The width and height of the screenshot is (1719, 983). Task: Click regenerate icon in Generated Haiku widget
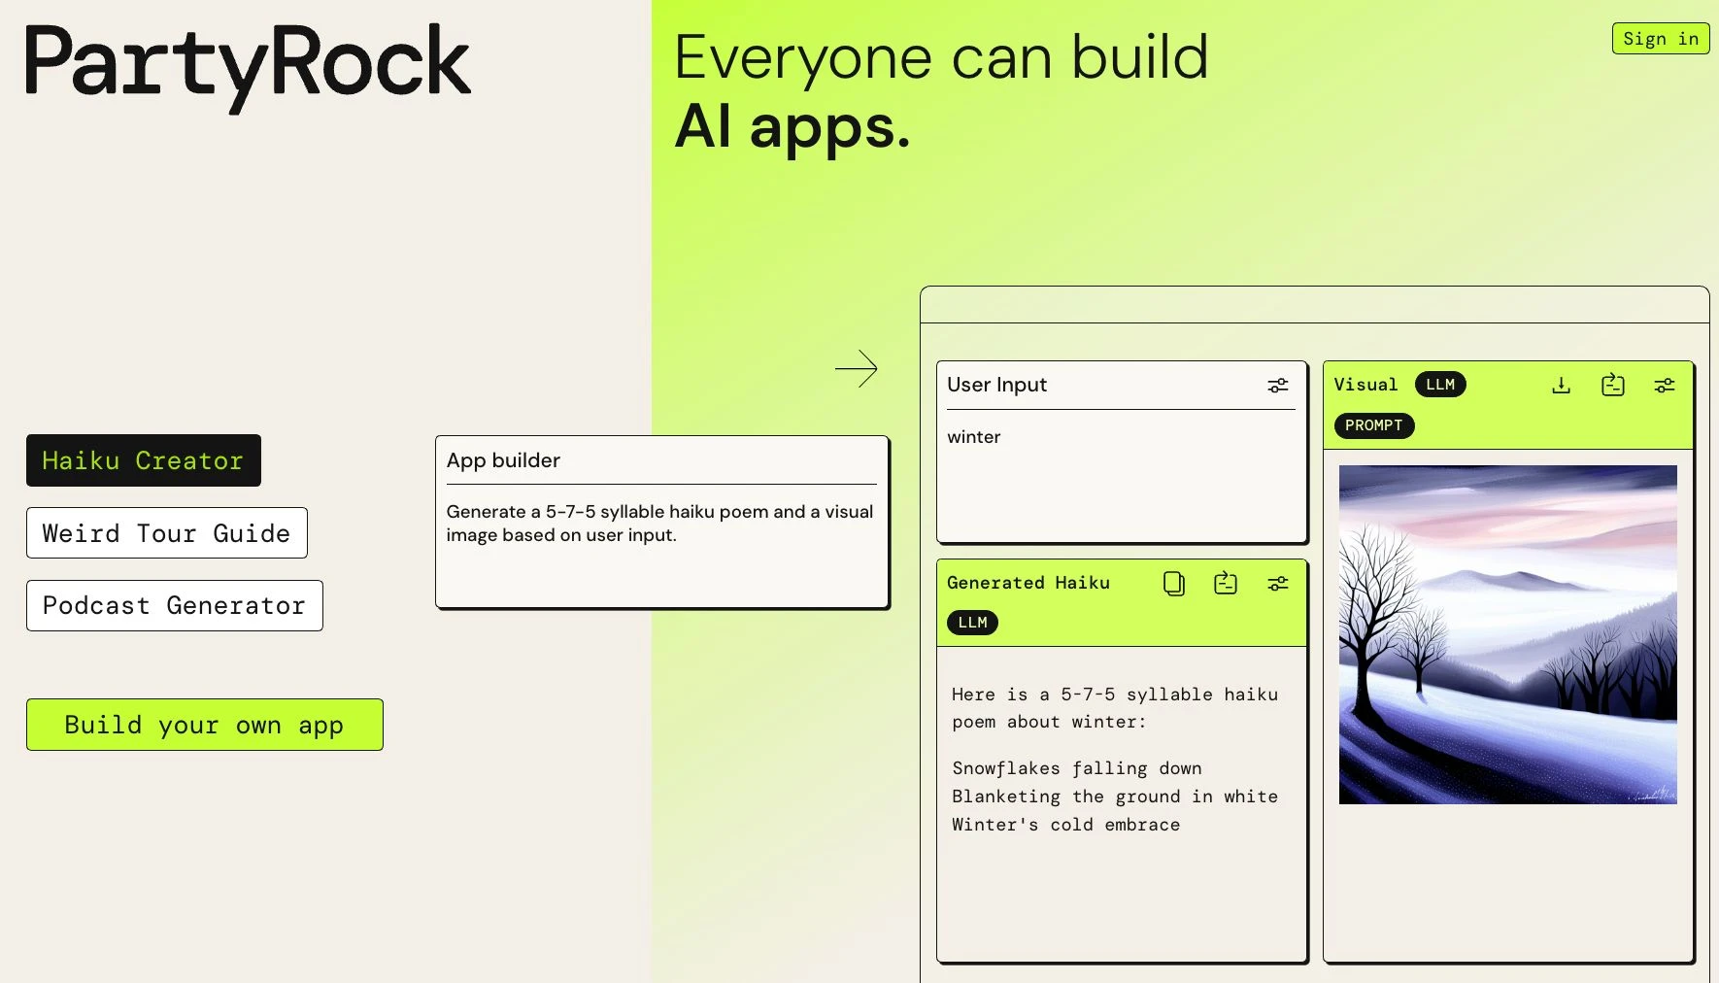click(x=1226, y=583)
